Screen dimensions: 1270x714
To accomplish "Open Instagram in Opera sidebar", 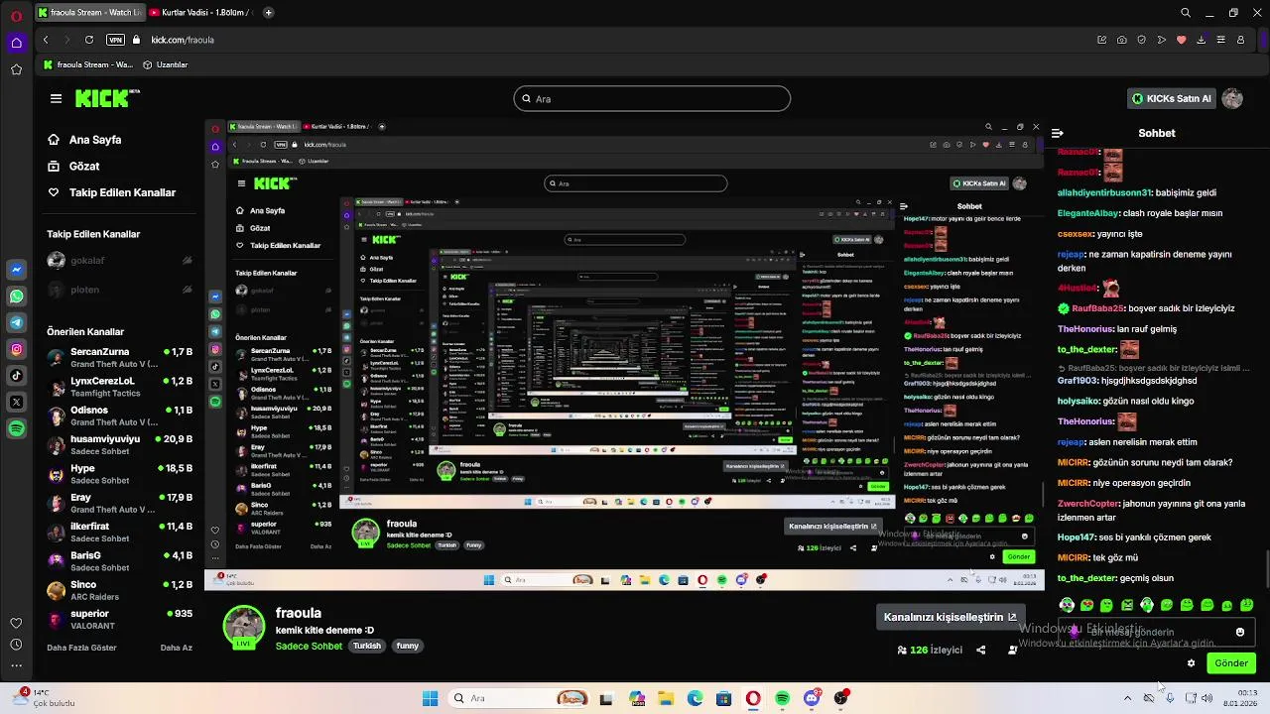I will (x=17, y=349).
